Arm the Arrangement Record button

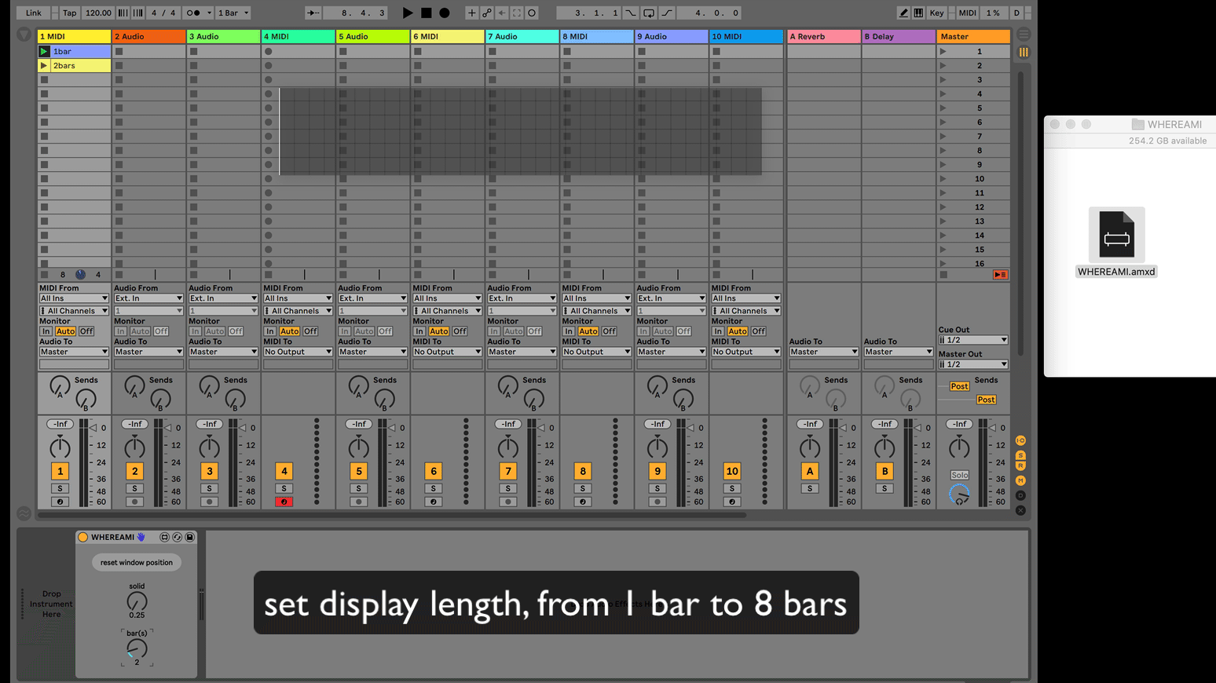(445, 13)
